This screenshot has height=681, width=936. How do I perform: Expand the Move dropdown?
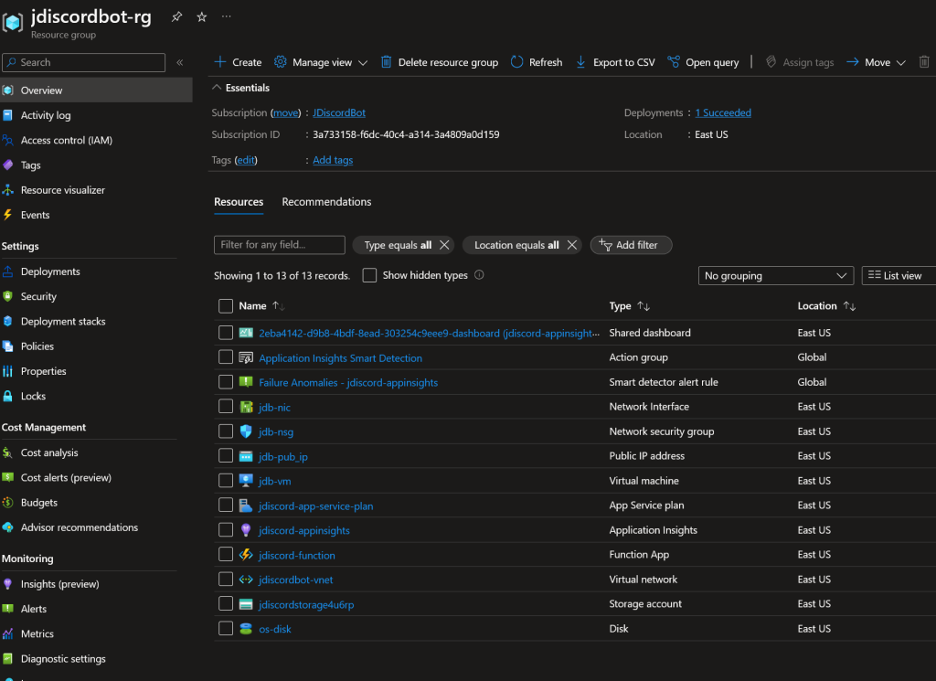tap(877, 62)
